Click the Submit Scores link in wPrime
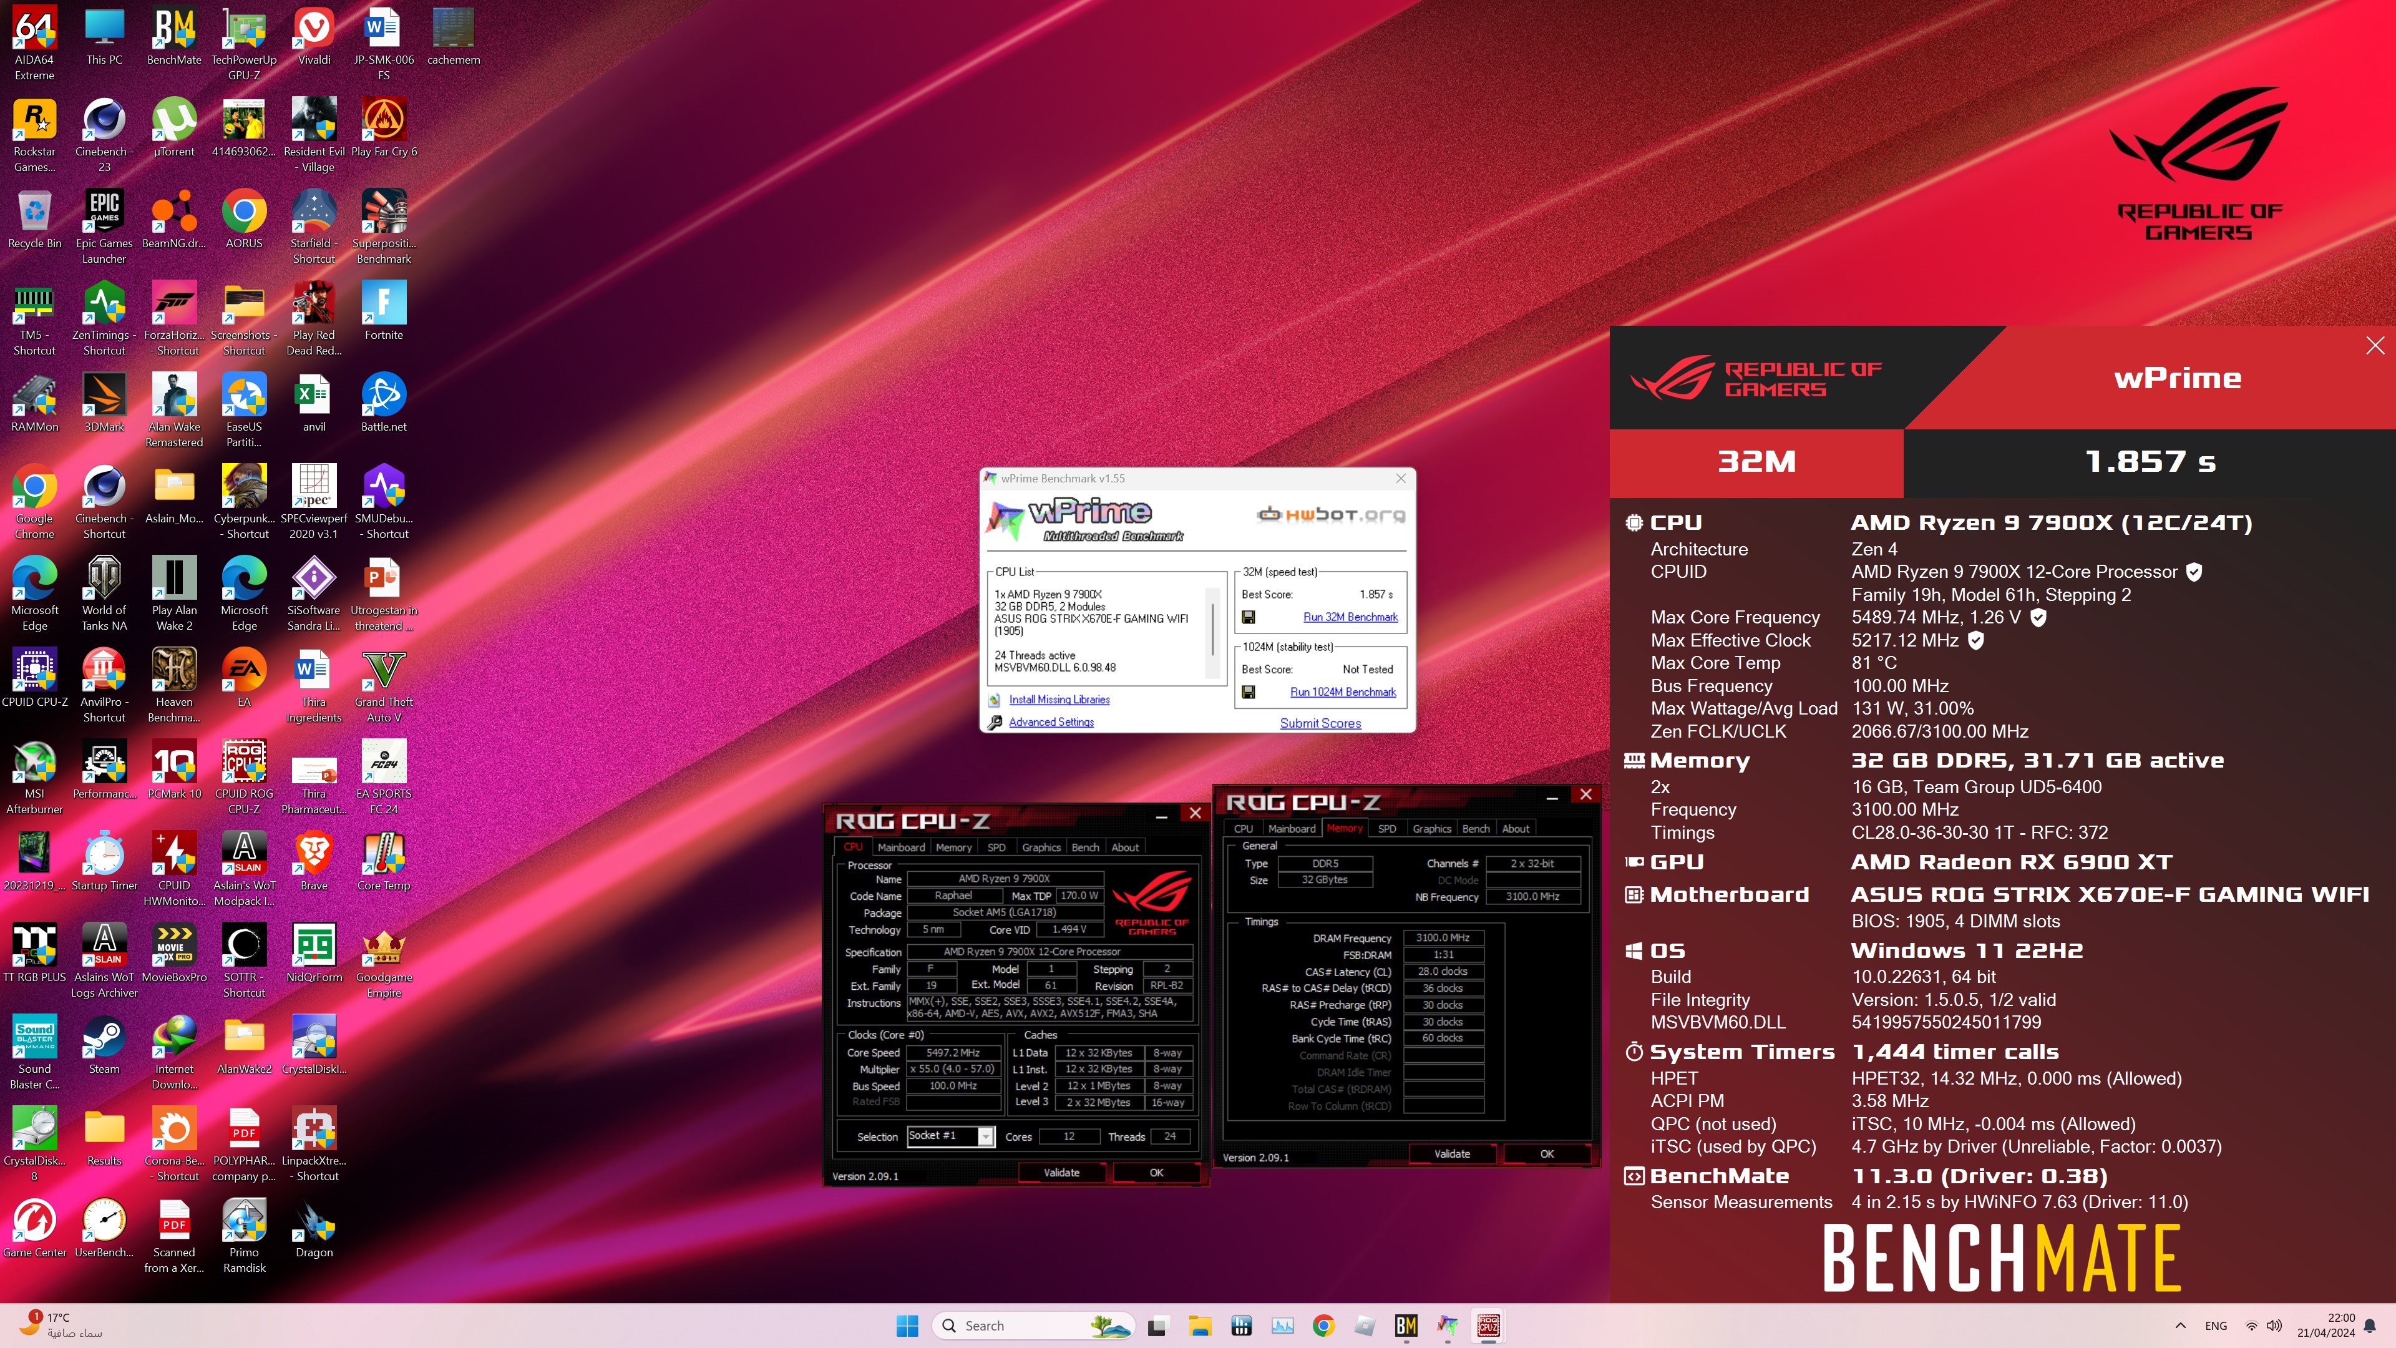 (x=1320, y=723)
